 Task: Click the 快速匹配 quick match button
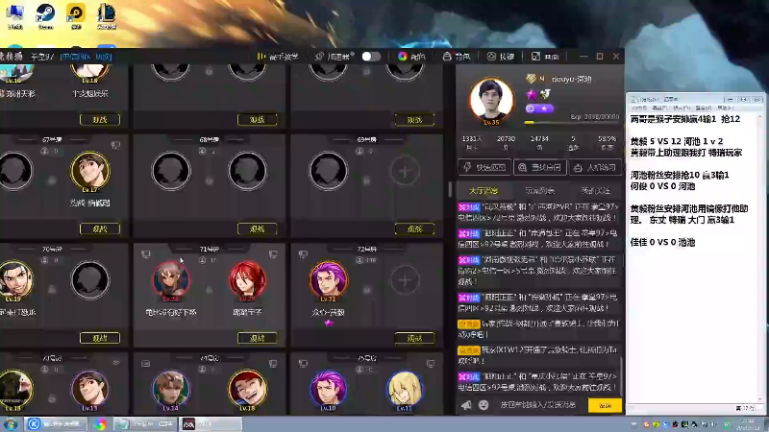click(485, 167)
